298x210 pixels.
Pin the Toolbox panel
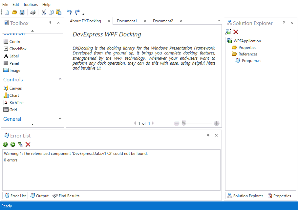50,23
